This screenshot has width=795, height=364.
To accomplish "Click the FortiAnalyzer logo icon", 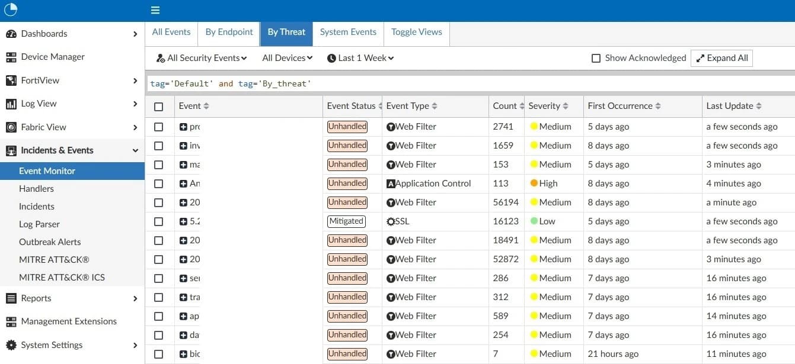I will point(11,10).
